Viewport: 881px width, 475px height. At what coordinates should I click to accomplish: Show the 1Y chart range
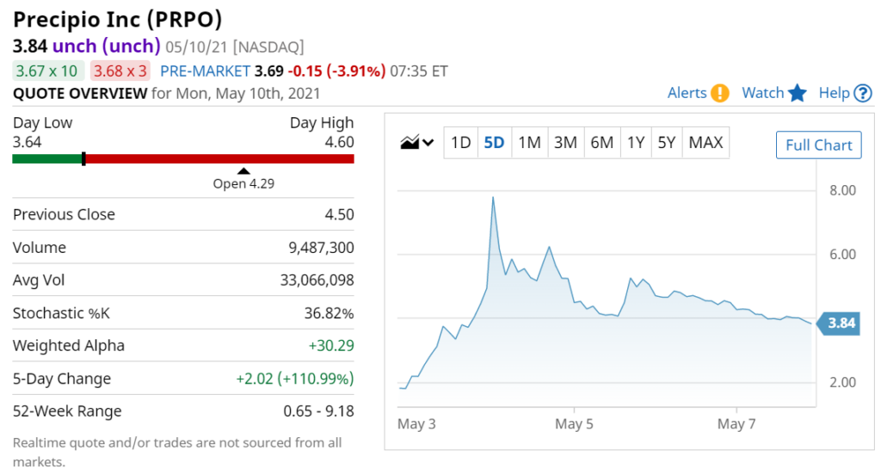coord(636,143)
